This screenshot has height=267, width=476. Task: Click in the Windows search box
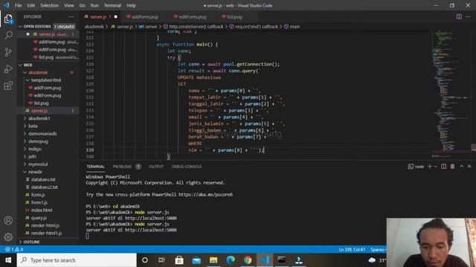tap(77, 260)
